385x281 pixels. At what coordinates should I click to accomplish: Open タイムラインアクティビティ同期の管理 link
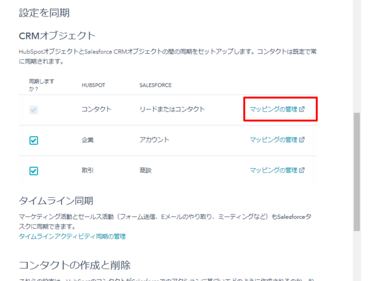coord(72,236)
